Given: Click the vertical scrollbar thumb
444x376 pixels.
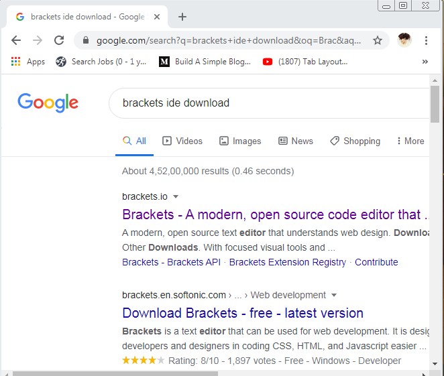Looking at the screenshot, I should 435,104.
